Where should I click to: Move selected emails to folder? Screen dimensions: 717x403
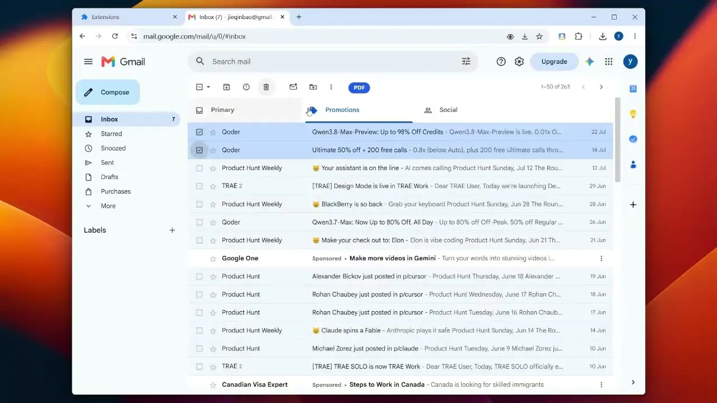(x=313, y=87)
